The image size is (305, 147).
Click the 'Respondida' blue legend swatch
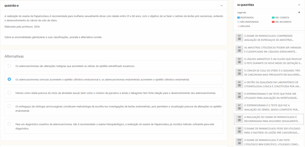pyautogui.click(x=238, y=18)
